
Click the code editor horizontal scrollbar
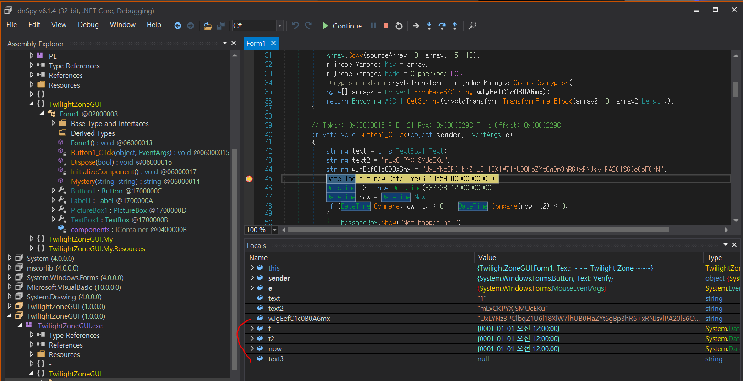click(476, 230)
